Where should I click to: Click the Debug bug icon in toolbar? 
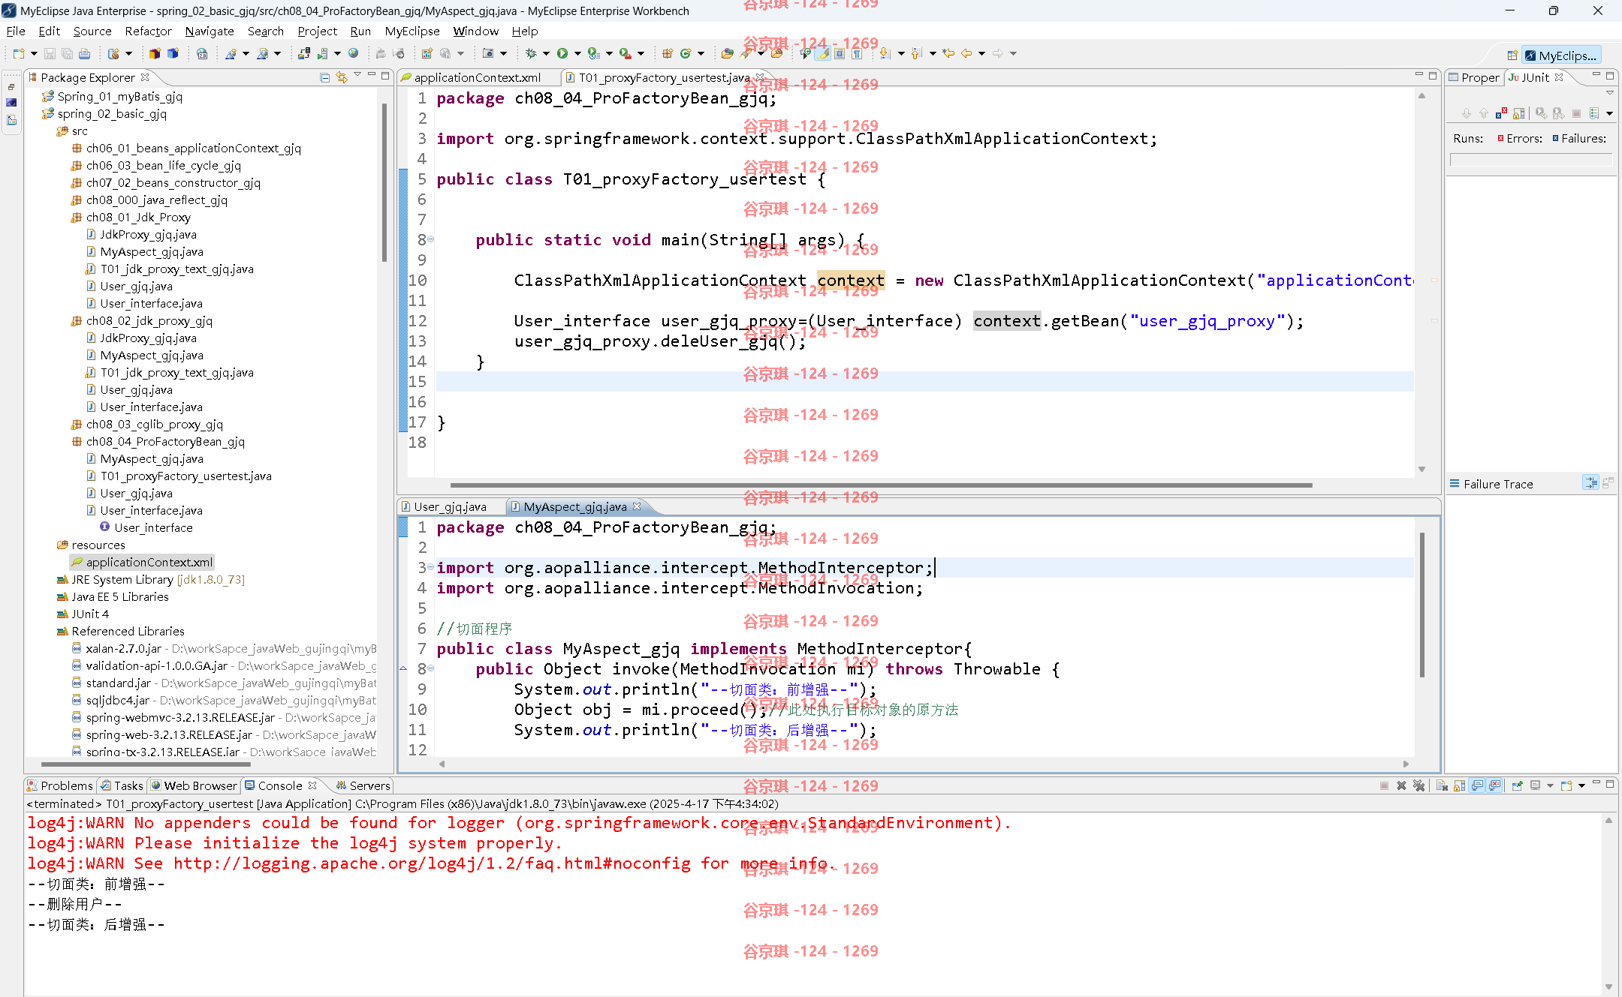(531, 53)
